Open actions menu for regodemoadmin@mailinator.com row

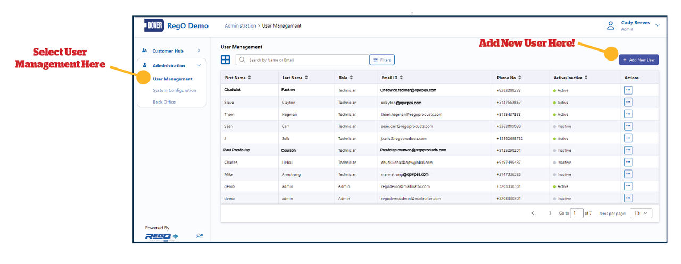click(x=628, y=198)
